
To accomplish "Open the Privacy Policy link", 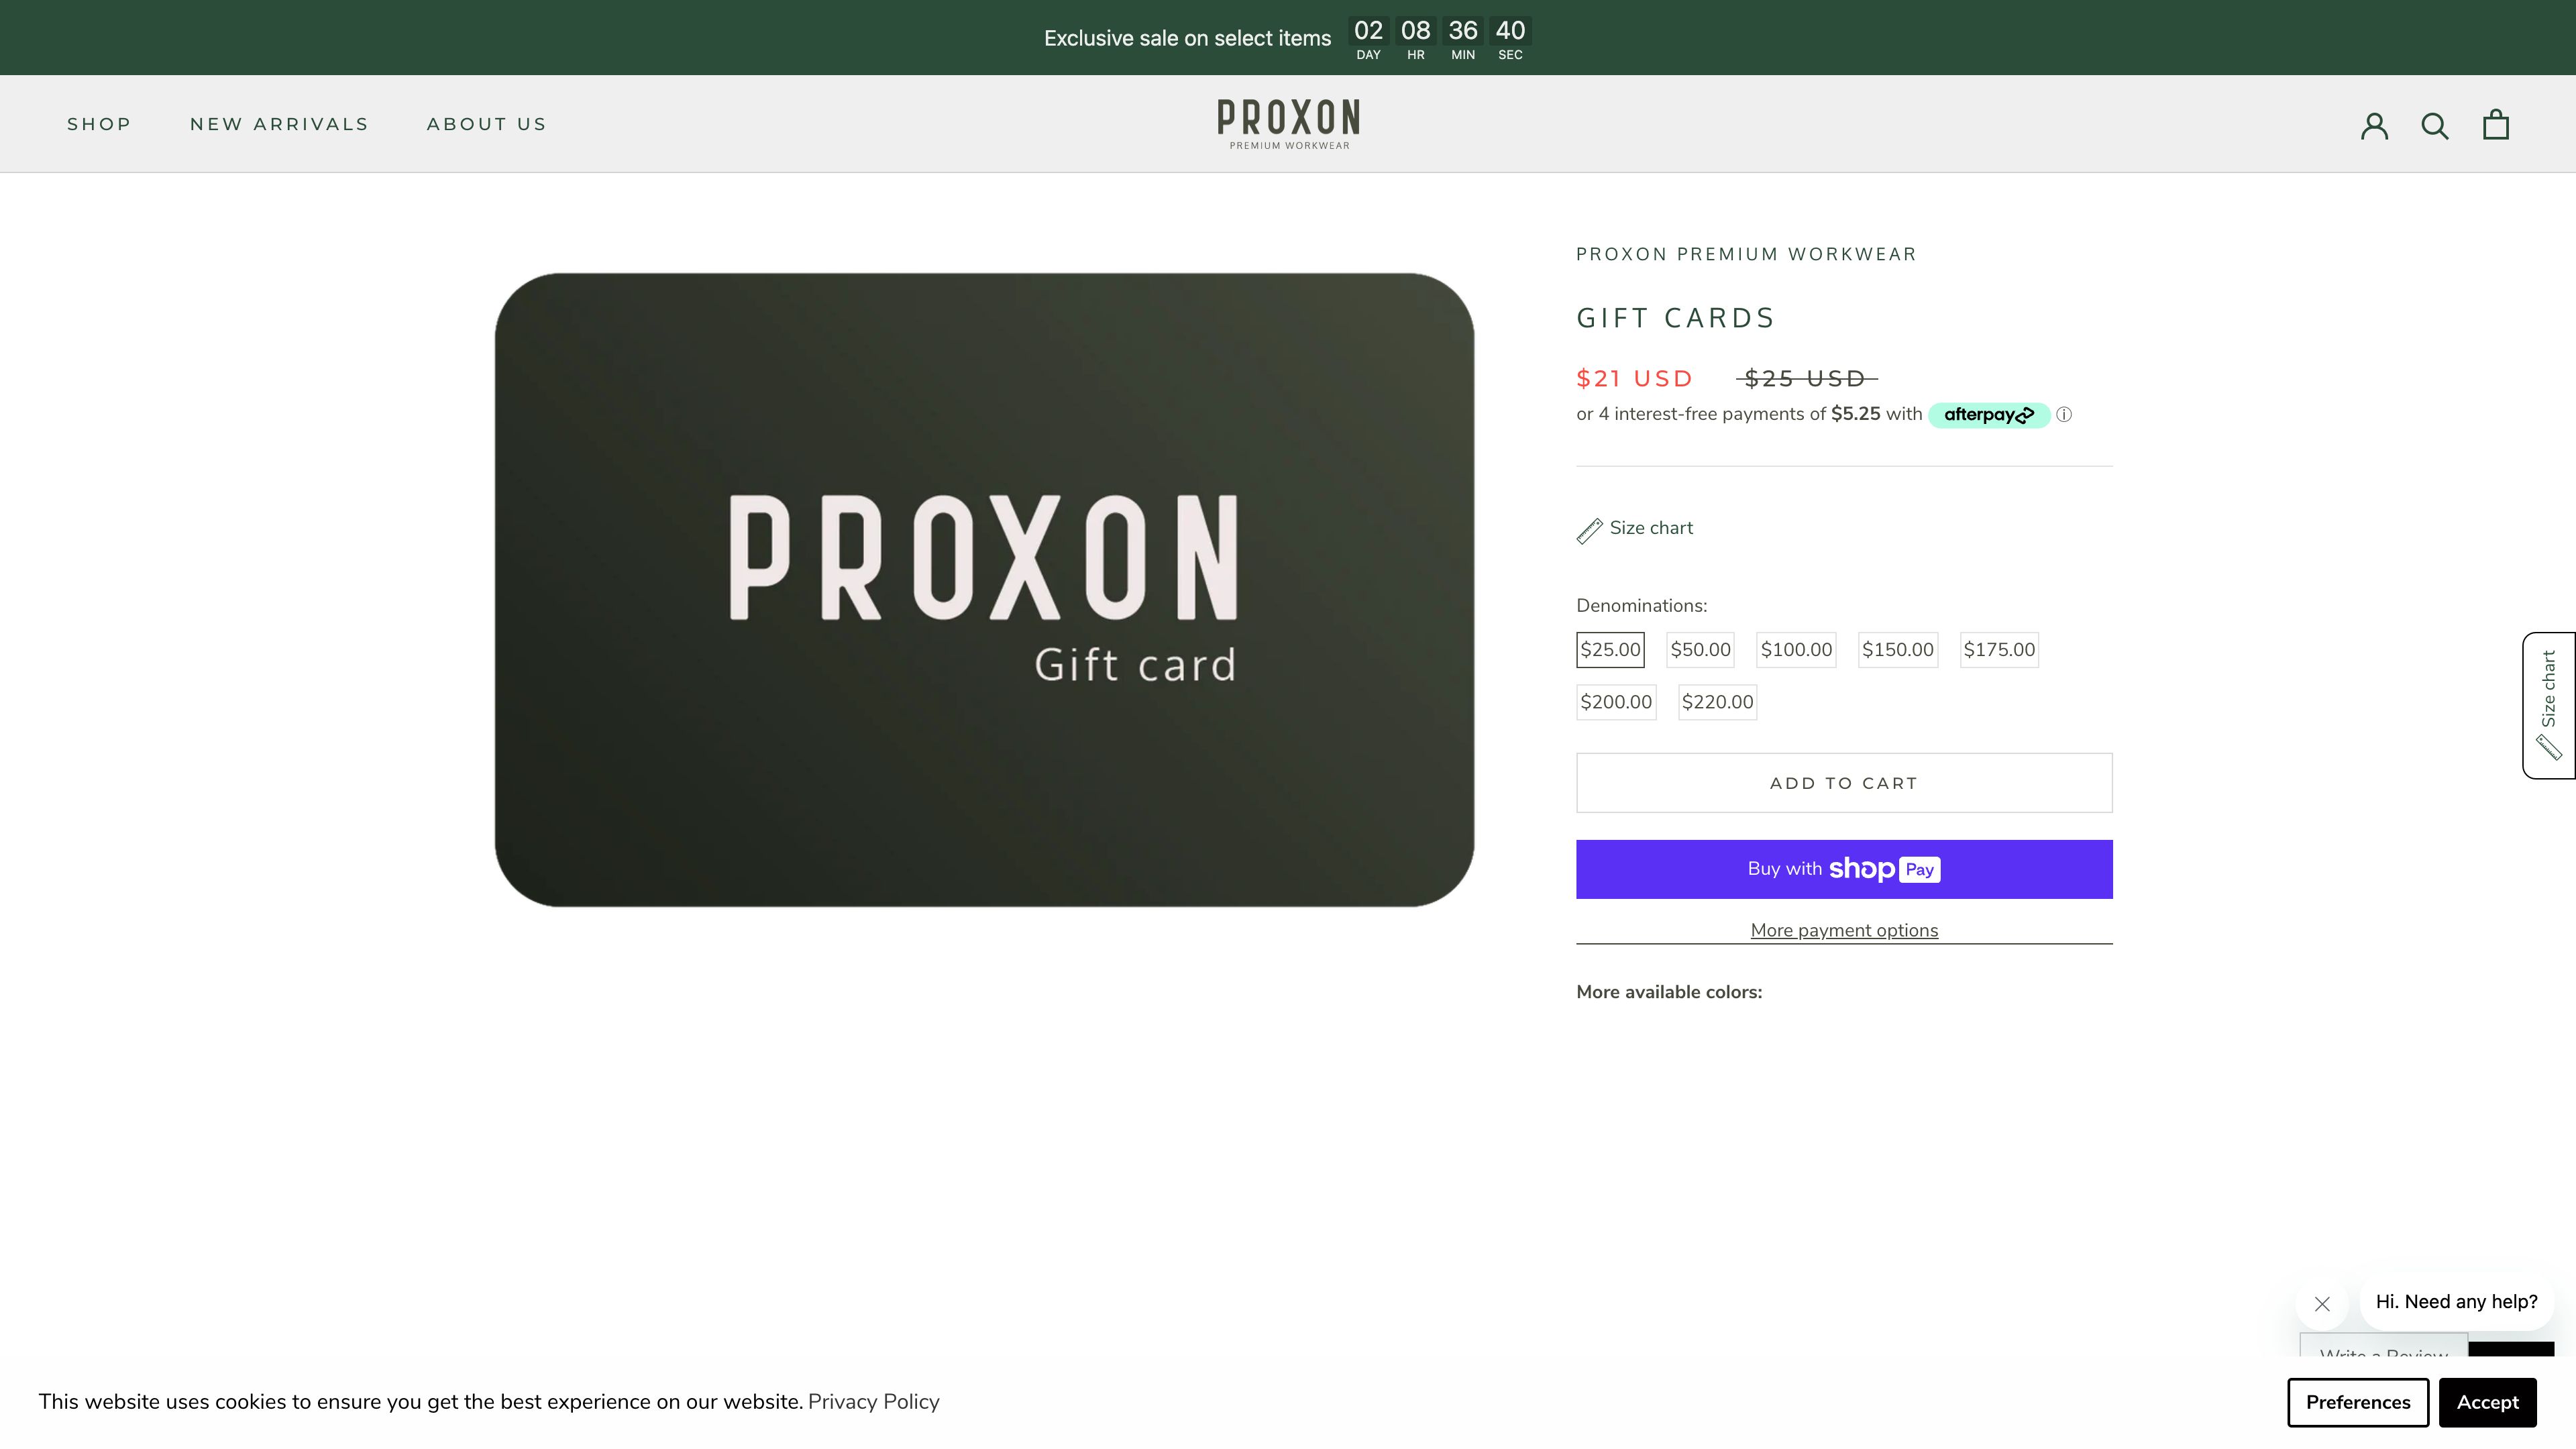I will (x=874, y=1401).
